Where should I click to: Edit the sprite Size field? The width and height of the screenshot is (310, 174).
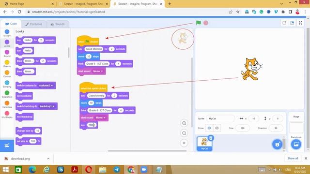click(243, 128)
